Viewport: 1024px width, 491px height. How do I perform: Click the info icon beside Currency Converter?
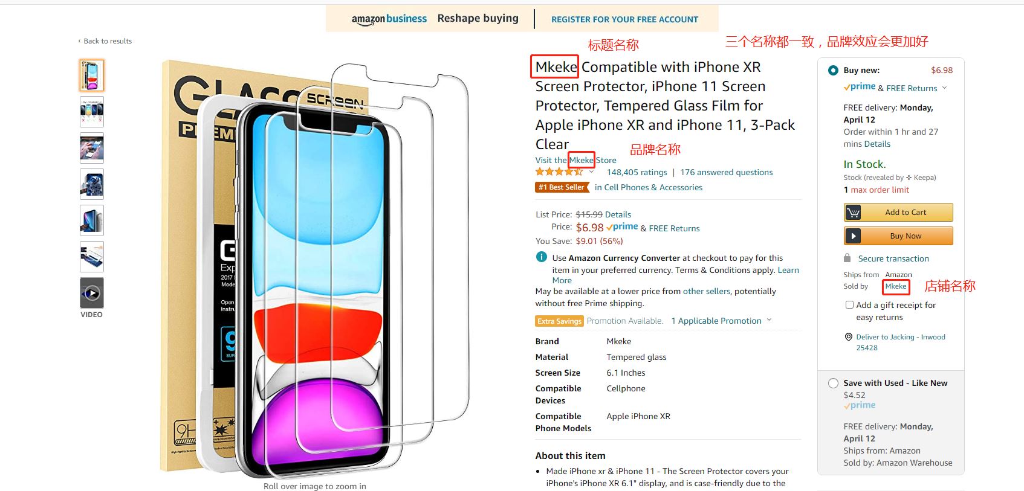tap(542, 257)
